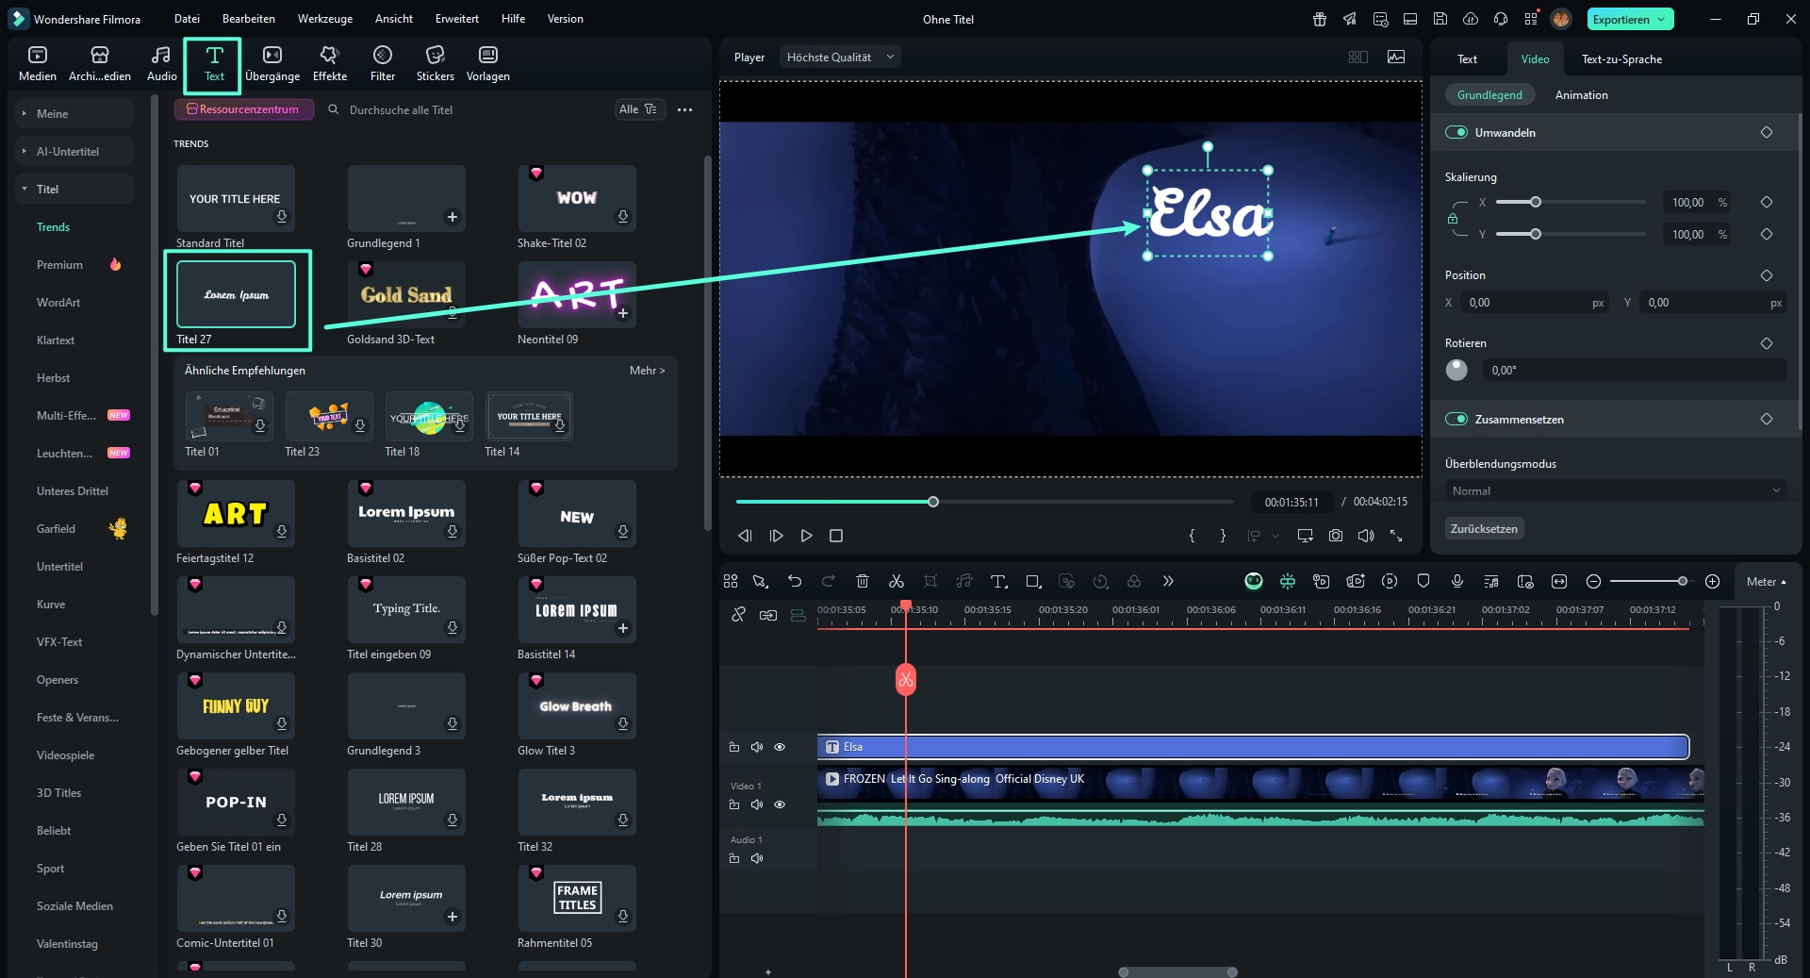Click the snapshot image icon above the preview
Viewport: 1810px width, 978px height.
1396,58
